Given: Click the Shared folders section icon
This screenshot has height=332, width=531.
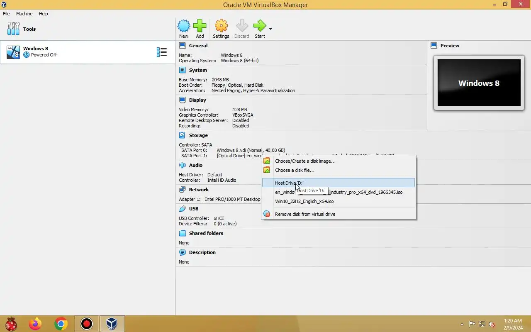Looking at the screenshot, I should coord(182,233).
